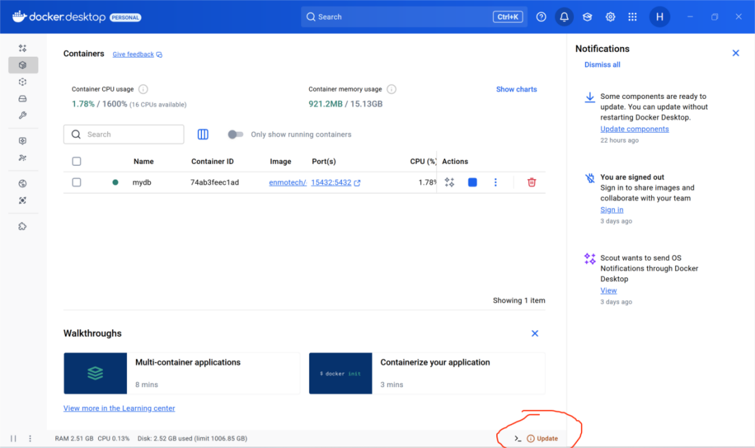This screenshot has height=448, width=755.
Task: Sort table by Container ID column header
Action: pyautogui.click(x=212, y=161)
